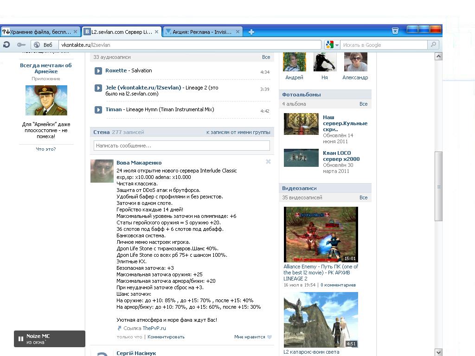Close the Акция: Реклама tab

pos(238,32)
